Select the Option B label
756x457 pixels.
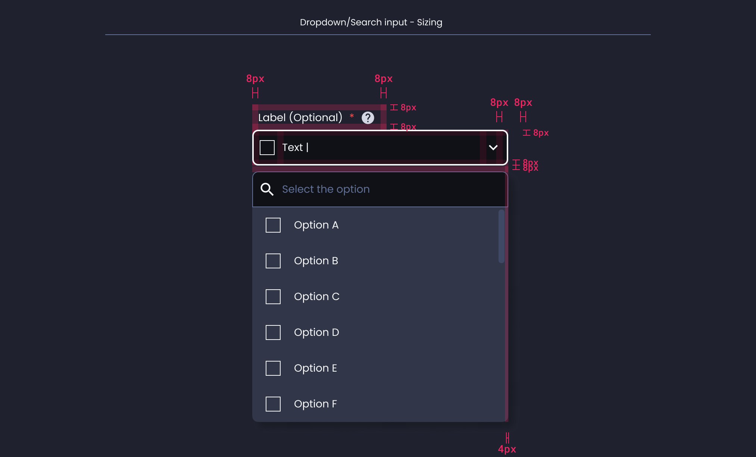pyautogui.click(x=316, y=261)
